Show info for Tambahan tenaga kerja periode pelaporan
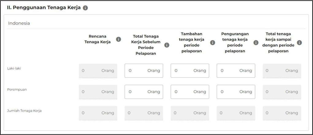 (212, 43)
